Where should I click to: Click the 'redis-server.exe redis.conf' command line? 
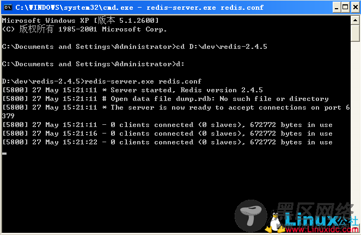coord(101,81)
